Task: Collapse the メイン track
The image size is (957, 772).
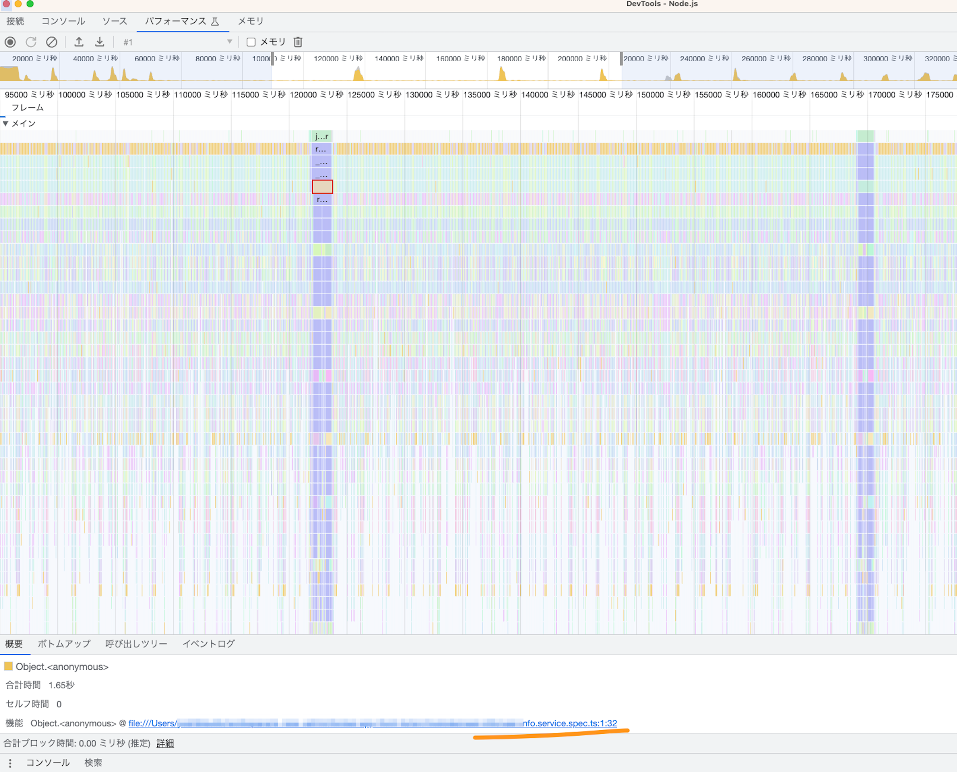Action: [x=5, y=123]
